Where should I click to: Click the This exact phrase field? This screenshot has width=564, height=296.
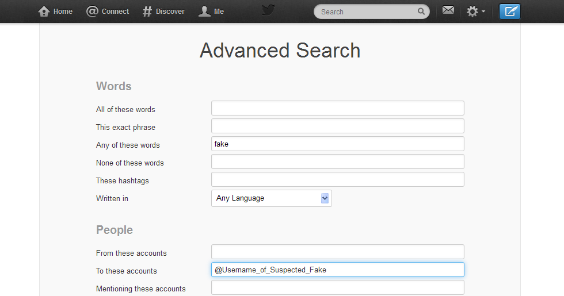point(337,126)
